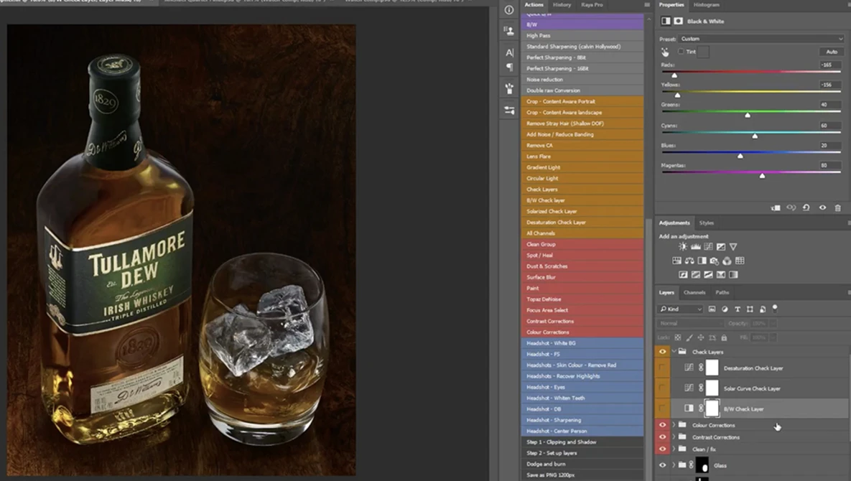
Task: Expand the Glass group
Action: pos(674,465)
